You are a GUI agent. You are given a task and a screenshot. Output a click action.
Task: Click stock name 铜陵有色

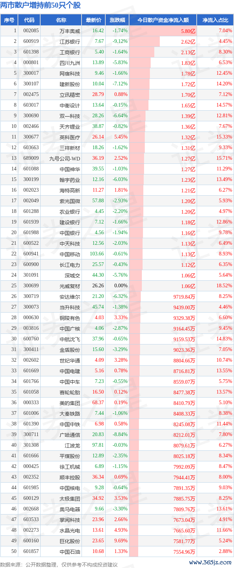click(x=69, y=318)
